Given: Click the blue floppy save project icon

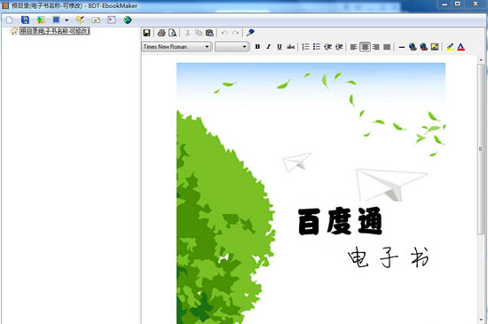Looking at the screenshot, I should point(25,20).
